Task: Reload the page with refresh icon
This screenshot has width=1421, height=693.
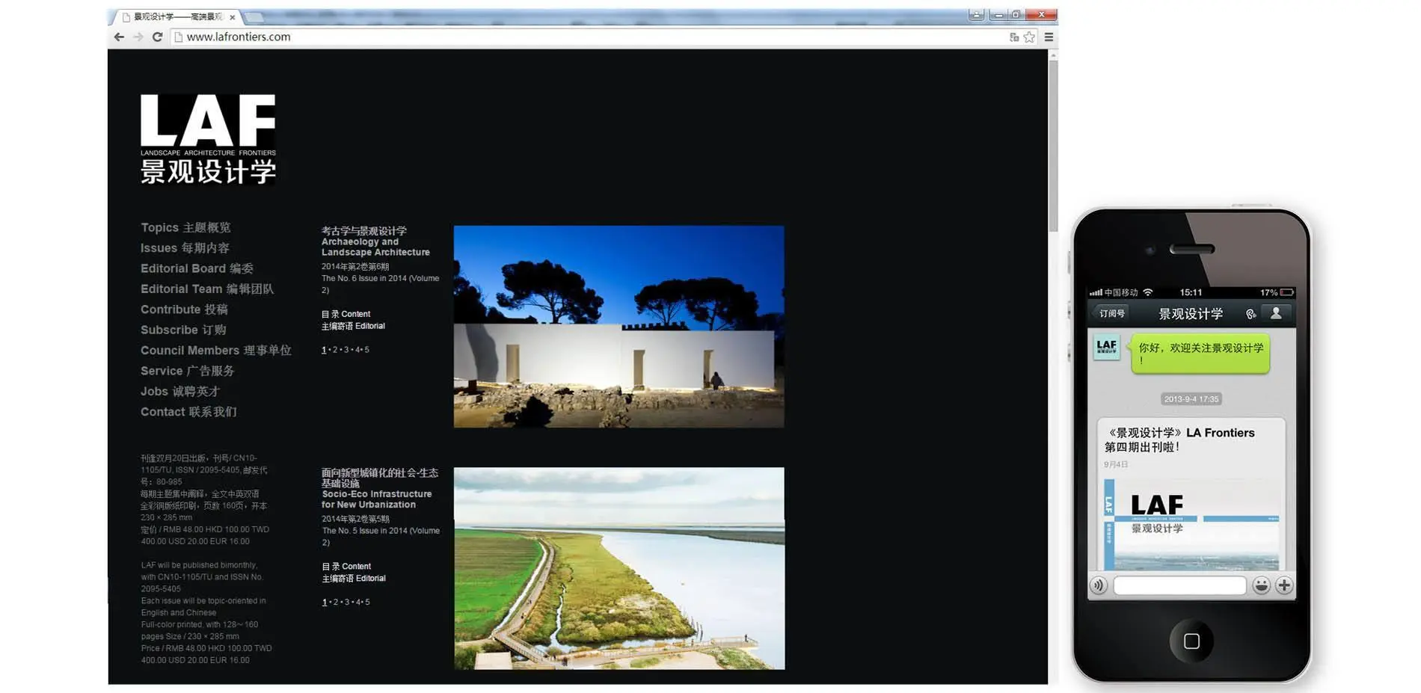Action: [157, 37]
